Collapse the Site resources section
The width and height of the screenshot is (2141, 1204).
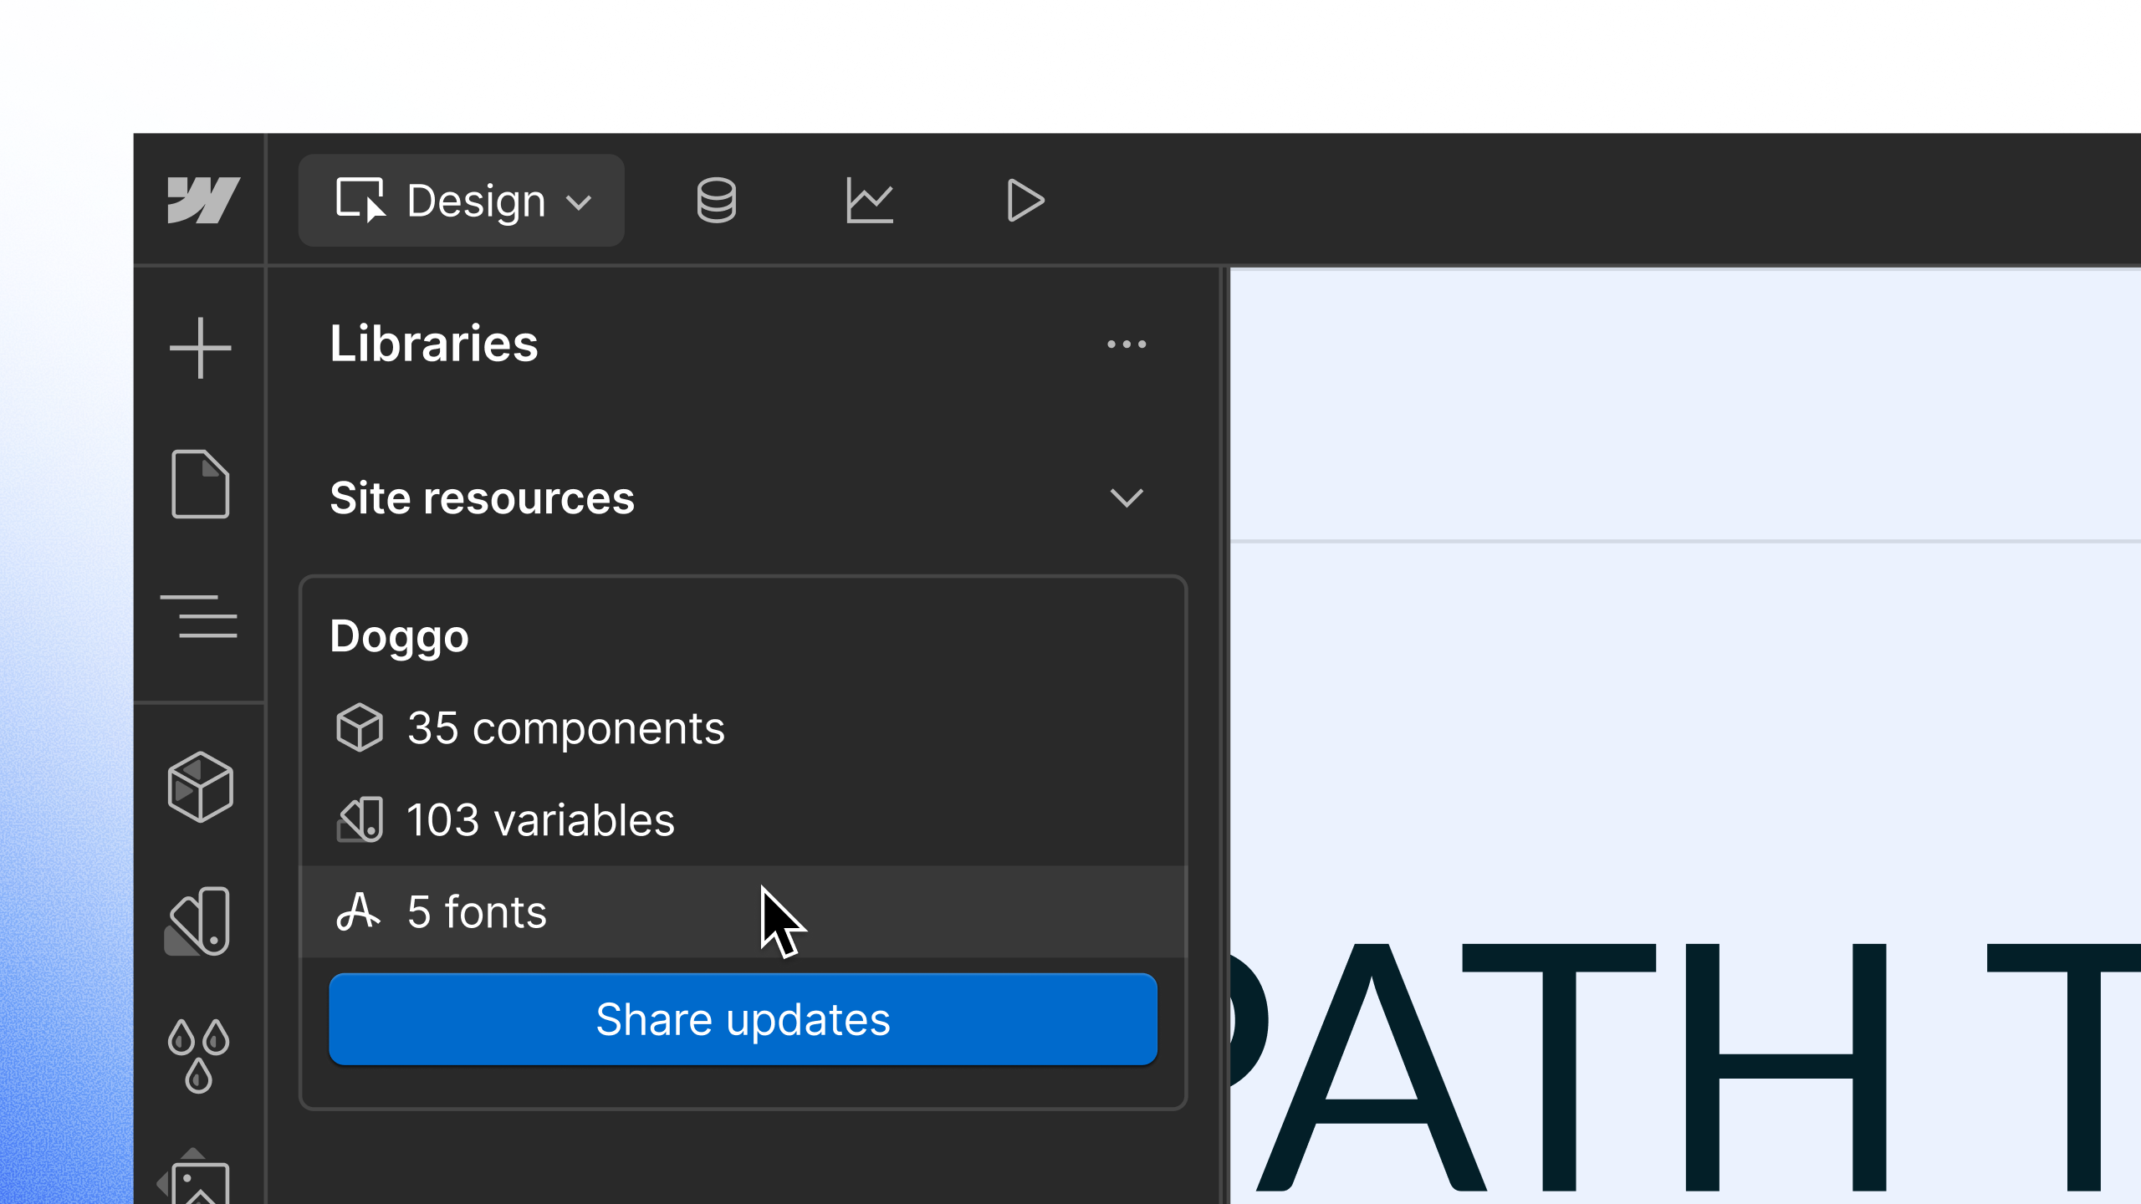point(1127,498)
